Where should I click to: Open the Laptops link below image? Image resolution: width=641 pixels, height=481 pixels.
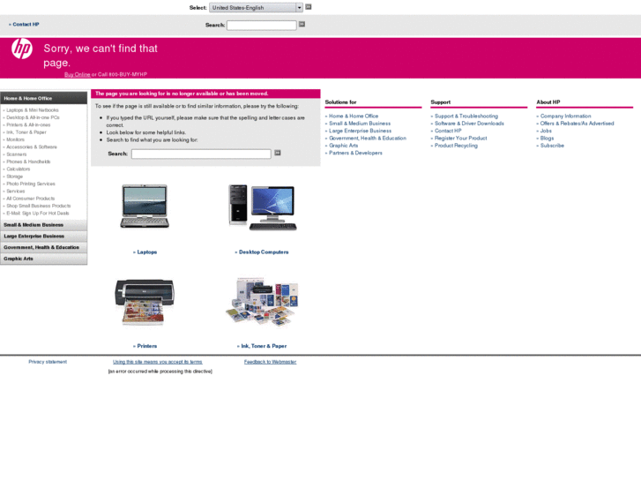146,252
